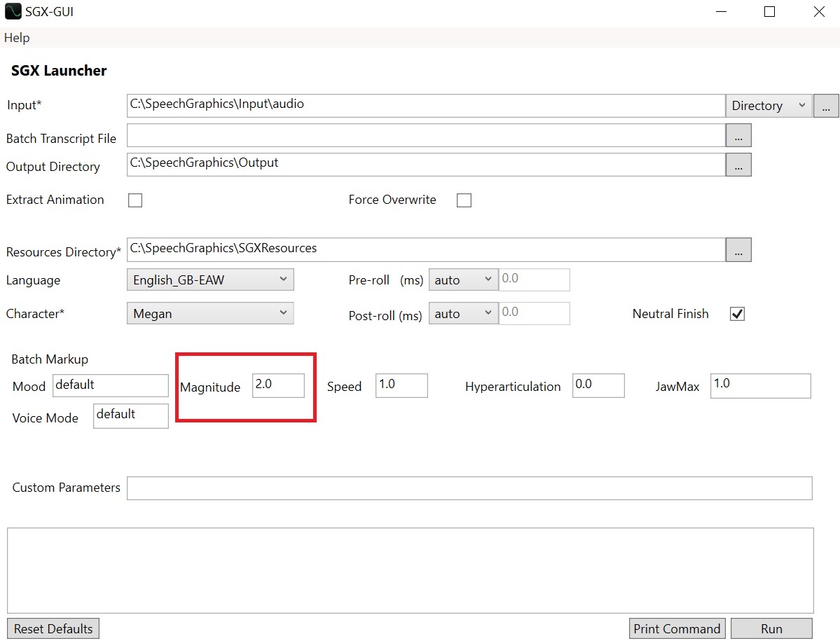840x641 pixels.
Task: Uncheck the Neutral Finish checkbox
Action: [x=737, y=314]
